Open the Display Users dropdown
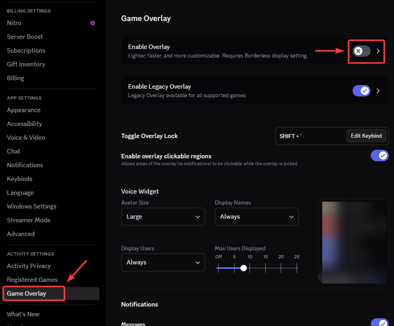 [163, 262]
